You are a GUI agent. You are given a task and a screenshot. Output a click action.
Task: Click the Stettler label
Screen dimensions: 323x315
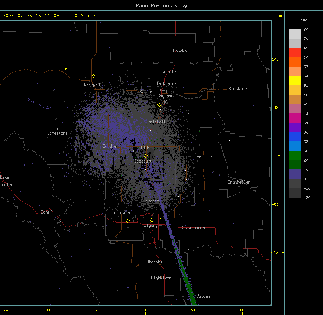238,89
